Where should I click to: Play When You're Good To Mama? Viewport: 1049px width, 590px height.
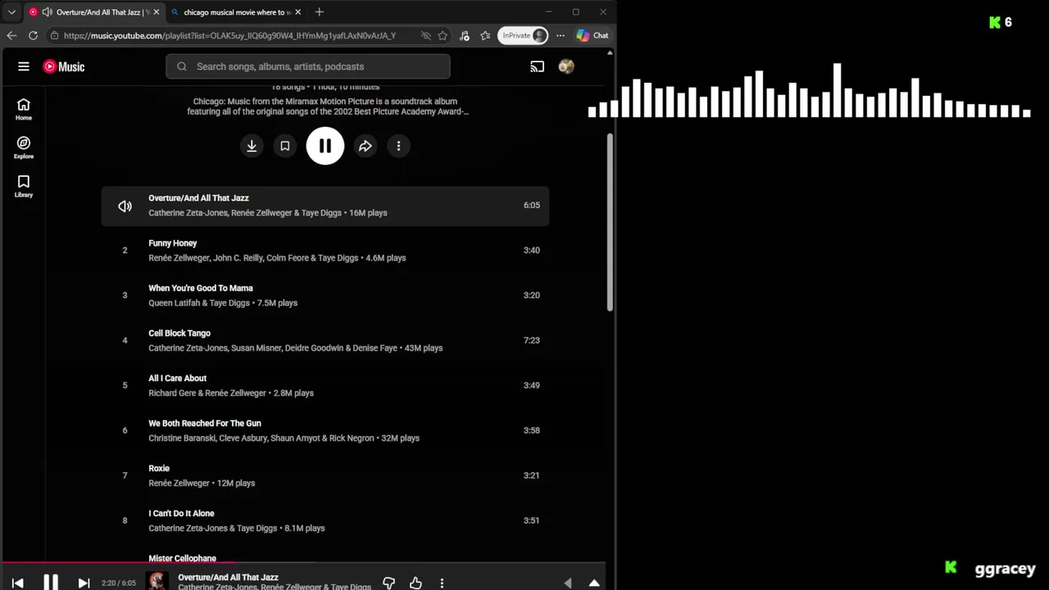point(325,295)
